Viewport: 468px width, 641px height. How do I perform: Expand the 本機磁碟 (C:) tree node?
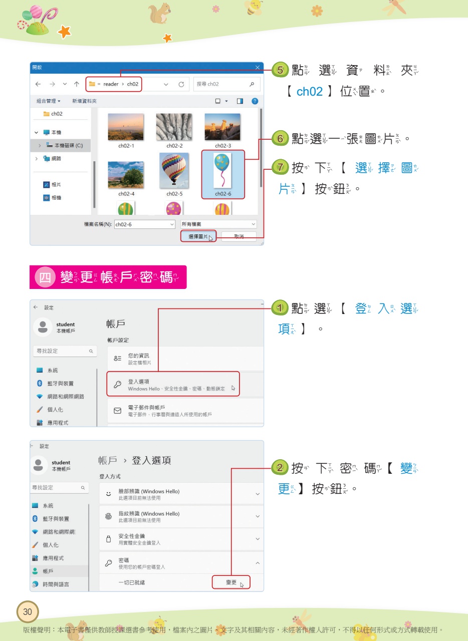pyautogui.click(x=40, y=145)
